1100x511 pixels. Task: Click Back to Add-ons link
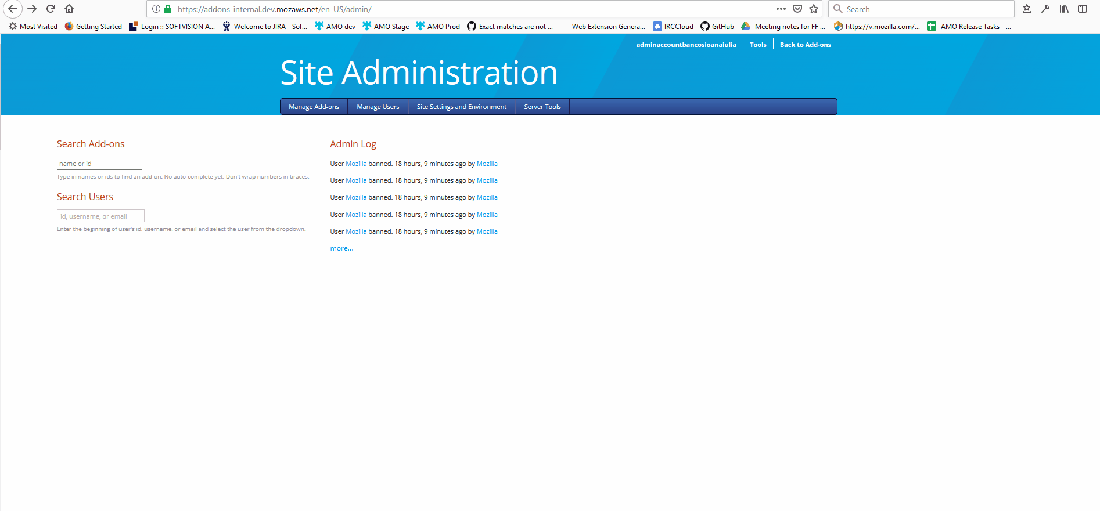tap(805, 45)
